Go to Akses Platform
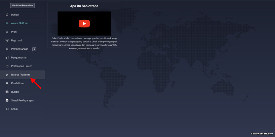The height and width of the screenshot is (137, 275). pyautogui.click(x=20, y=23)
